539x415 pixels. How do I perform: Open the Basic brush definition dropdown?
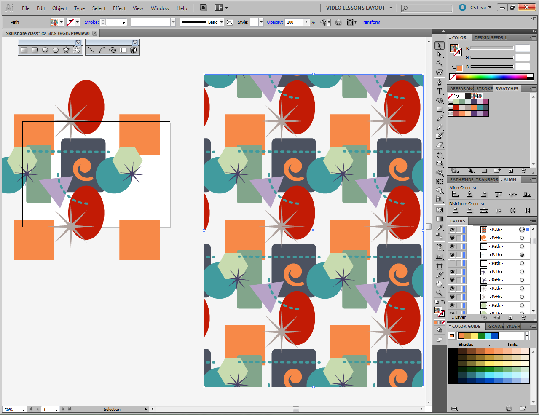tap(222, 22)
